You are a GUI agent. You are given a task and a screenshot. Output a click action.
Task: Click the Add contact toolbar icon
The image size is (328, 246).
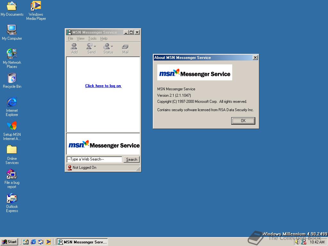pyautogui.click(x=74, y=49)
